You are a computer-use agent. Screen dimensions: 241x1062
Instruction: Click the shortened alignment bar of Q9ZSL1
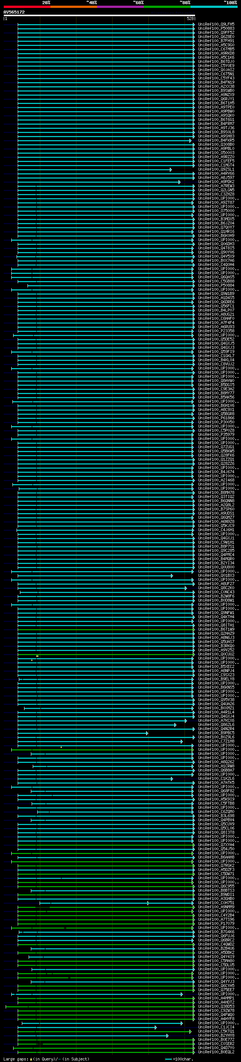pos(95,170)
